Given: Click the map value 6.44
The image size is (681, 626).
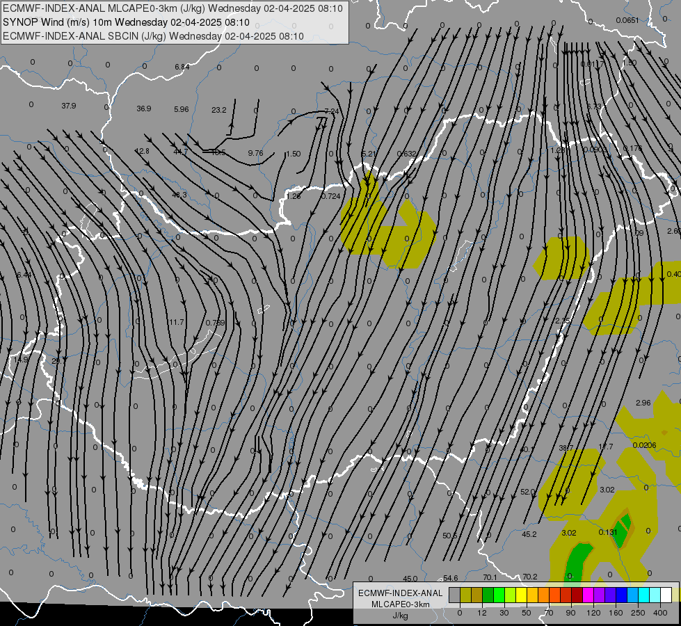Looking at the screenshot, I should point(24,275).
